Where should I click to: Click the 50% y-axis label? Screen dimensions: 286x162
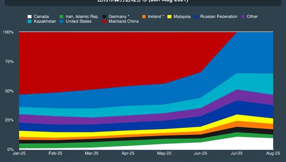(x=9, y=91)
